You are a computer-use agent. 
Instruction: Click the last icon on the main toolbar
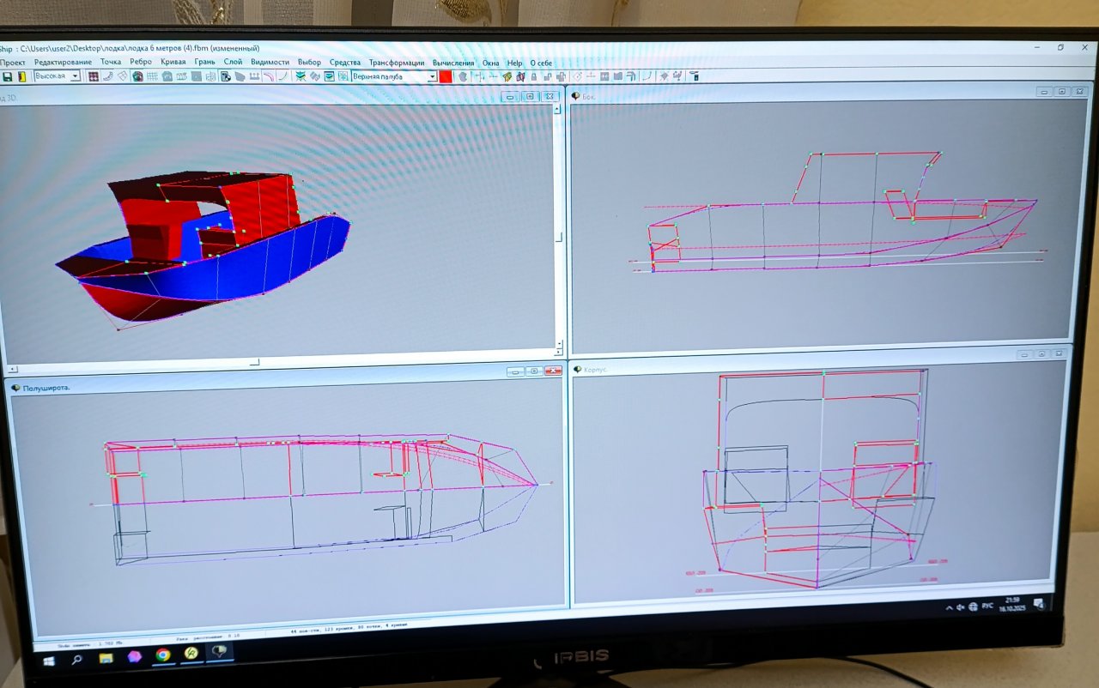pyautogui.click(x=695, y=76)
